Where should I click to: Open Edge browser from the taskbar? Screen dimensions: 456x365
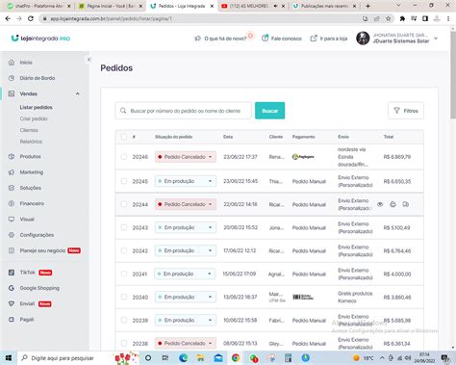click(x=183, y=358)
